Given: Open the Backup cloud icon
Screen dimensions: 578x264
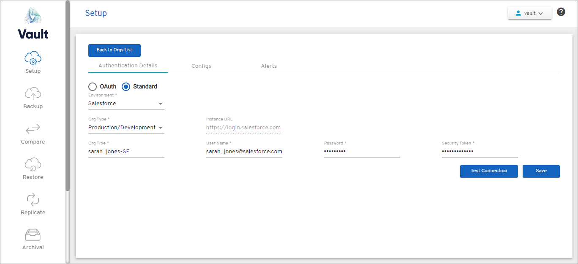Looking at the screenshot, I should pyautogui.click(x=33, y=93).
